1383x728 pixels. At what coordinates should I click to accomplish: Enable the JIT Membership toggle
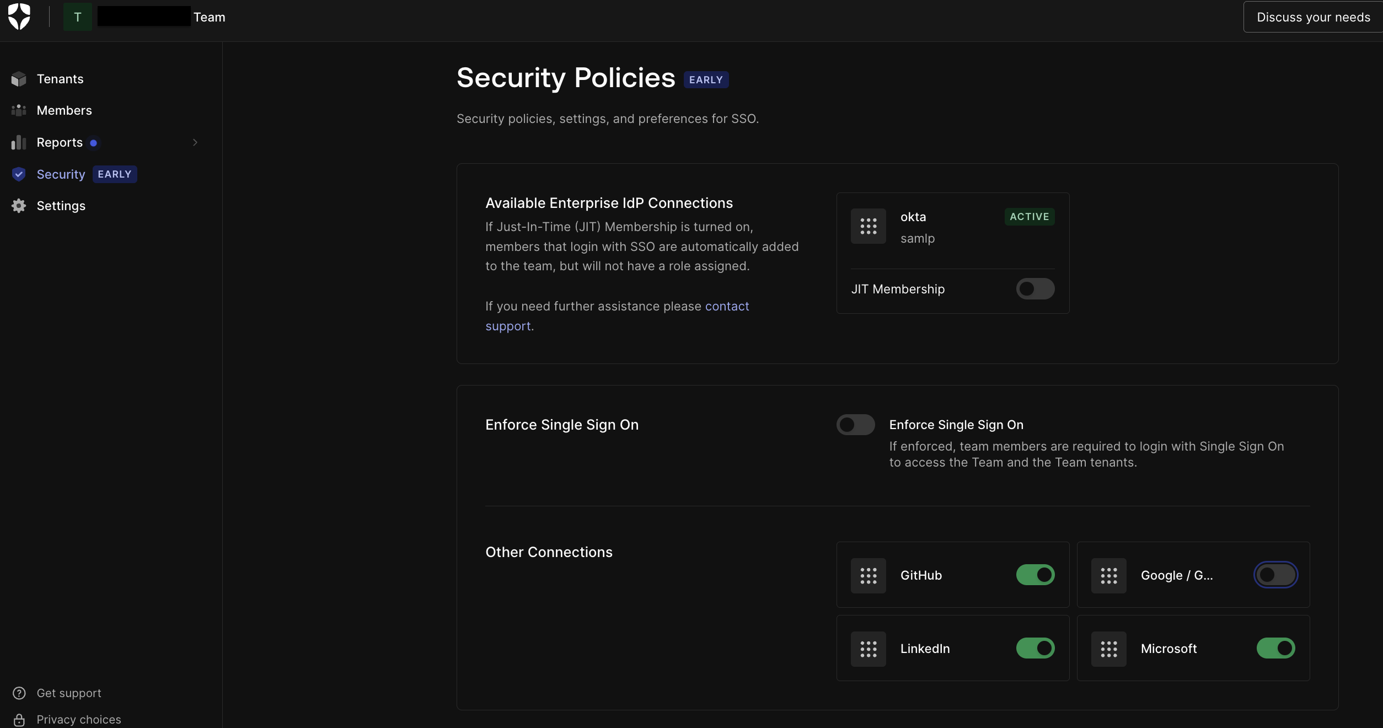(1036, 289)
